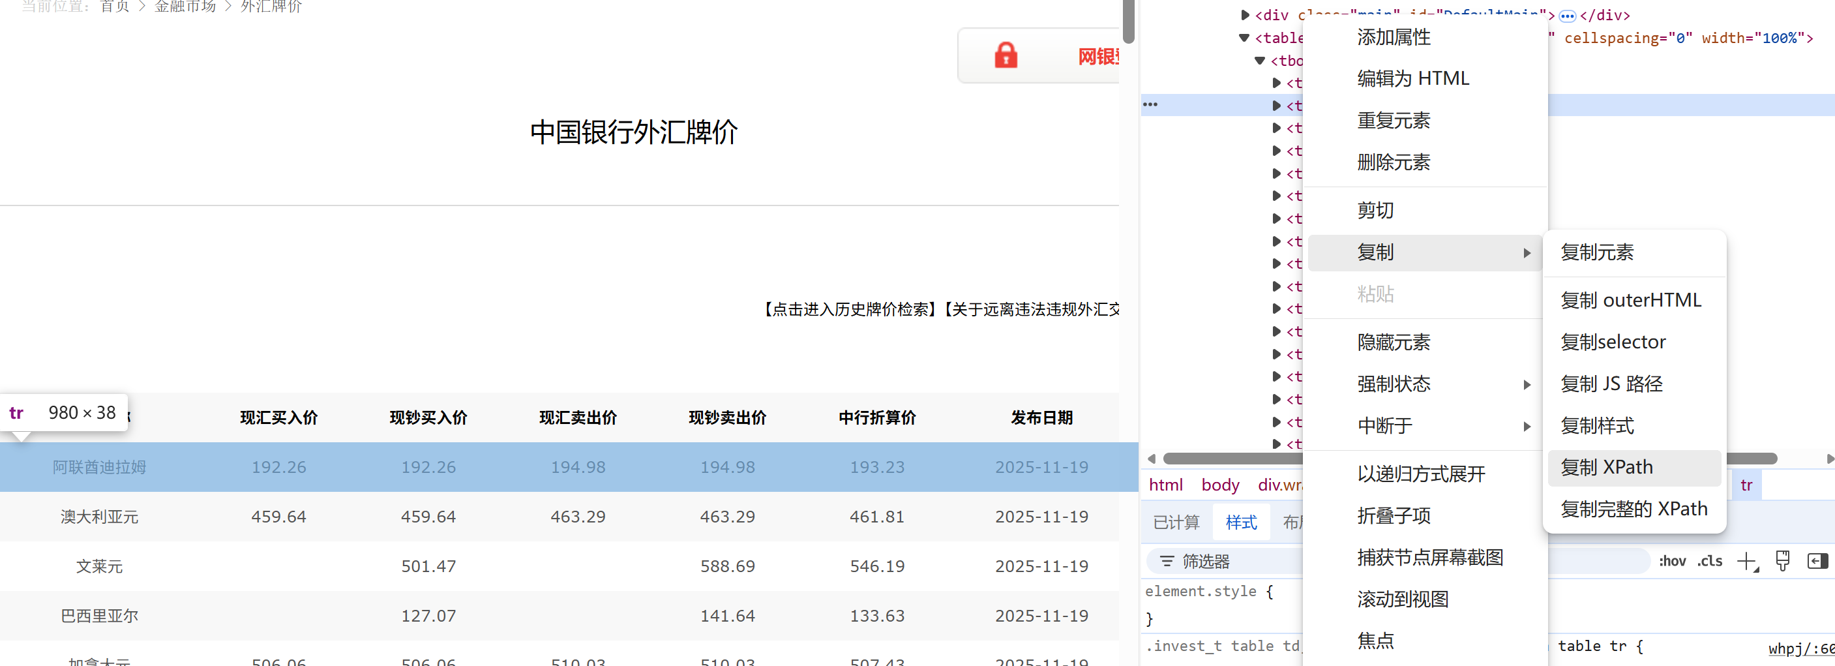Select the paintbrush icon in Styles toolbar
The height and width of the screenshot is (666, 1835).
[1783, 560]
